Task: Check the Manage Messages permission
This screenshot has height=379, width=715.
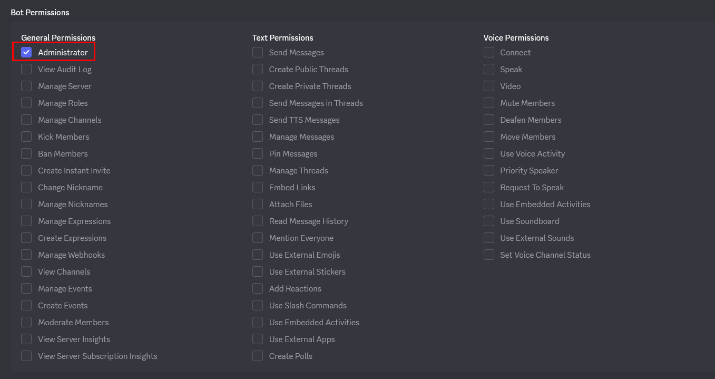Action: click(x=258, y=137)
